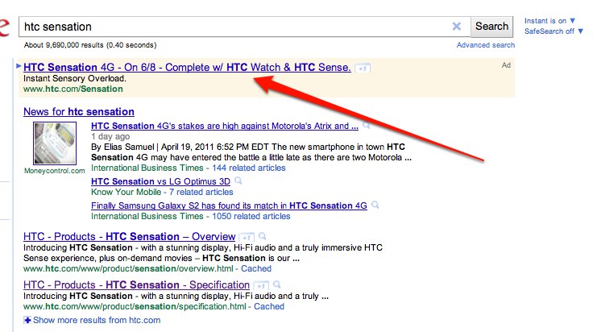Click the preview magnifier beside the Overview result
This screenshot has height=332, width=593.
point(263,237)
